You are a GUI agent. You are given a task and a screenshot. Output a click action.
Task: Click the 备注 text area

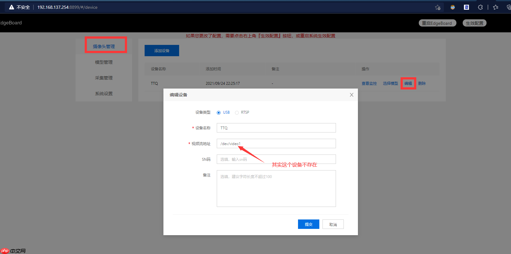(276, 188)
